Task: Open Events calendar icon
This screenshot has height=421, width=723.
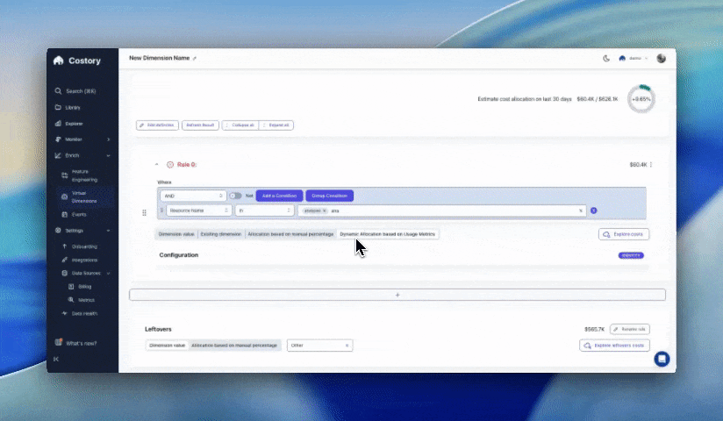Action: 65,214
